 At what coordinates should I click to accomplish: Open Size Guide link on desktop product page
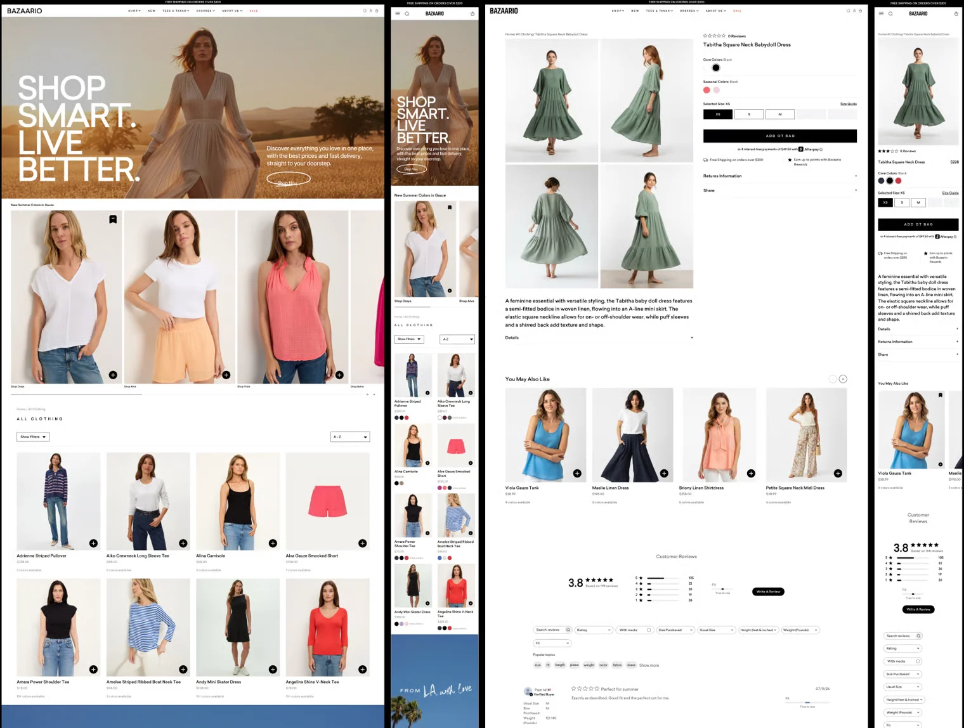(849, 104)
